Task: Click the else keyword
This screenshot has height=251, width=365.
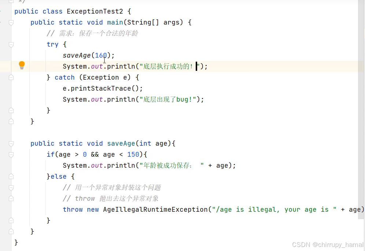Action: coord(58,177)
